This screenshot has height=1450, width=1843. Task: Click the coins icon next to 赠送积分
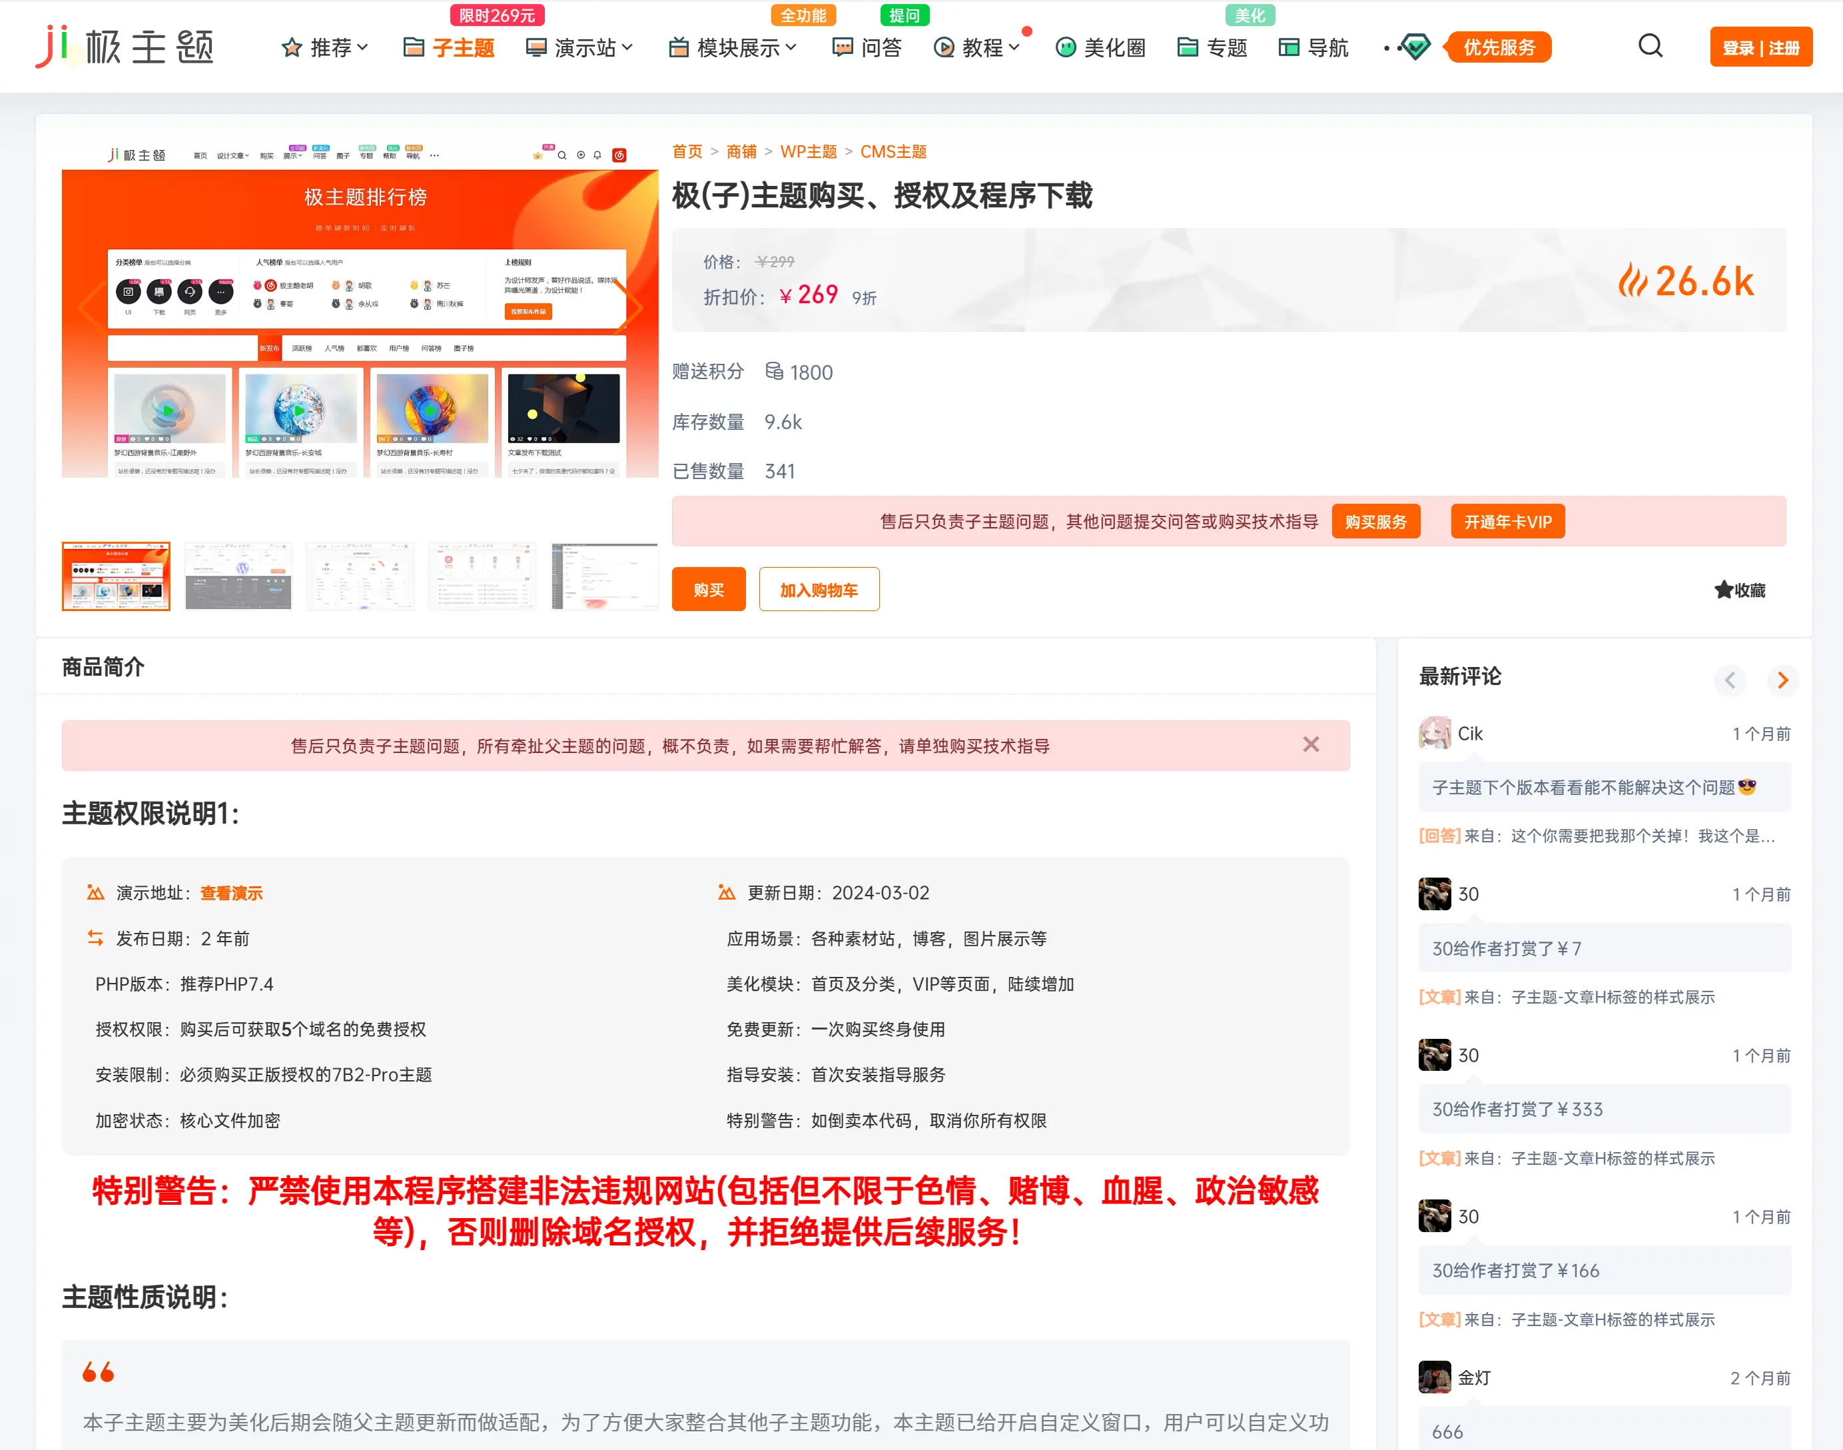[x=773, y=372]
